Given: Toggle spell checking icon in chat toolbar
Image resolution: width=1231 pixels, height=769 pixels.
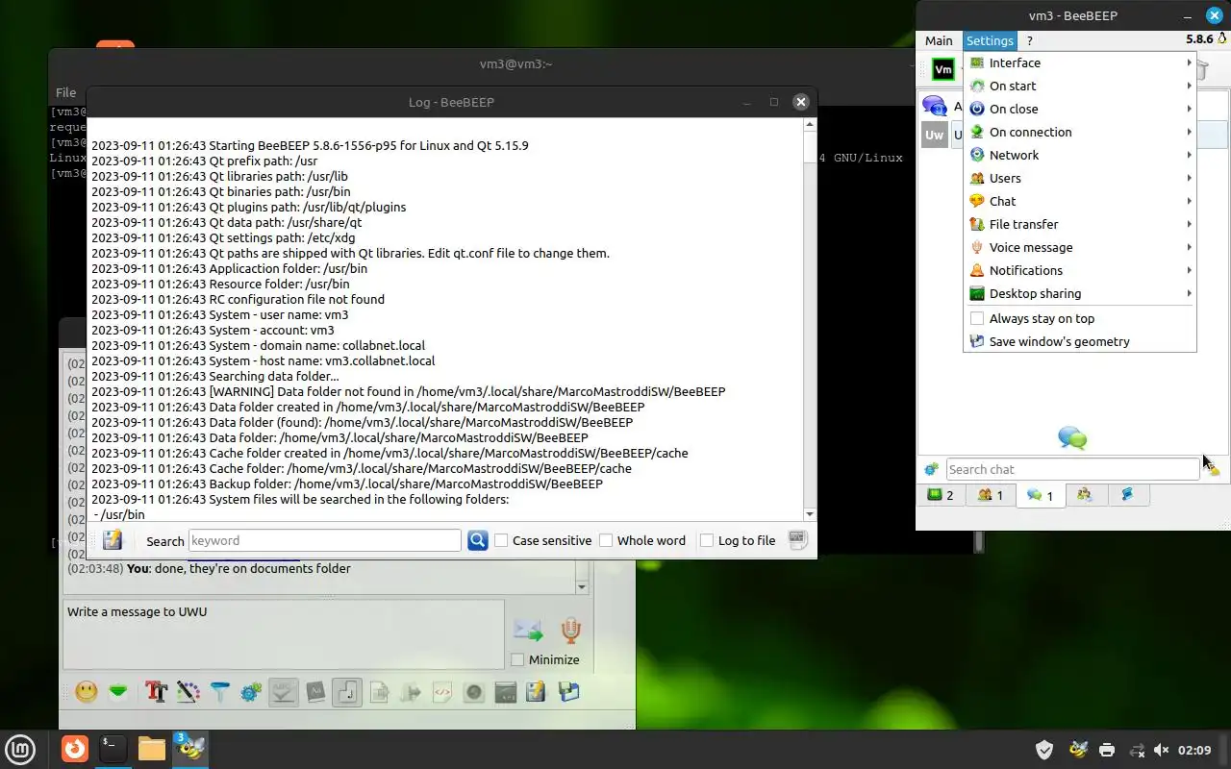Looking at the screenshot, I should pyautogui.click(x=283, y=691).
